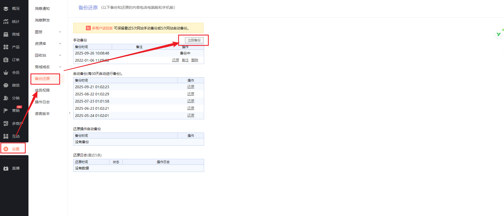Screen dimensions: 504x216
Task: Open 成员权限 in the settings submenu
Action: click(x=42, y=90)
